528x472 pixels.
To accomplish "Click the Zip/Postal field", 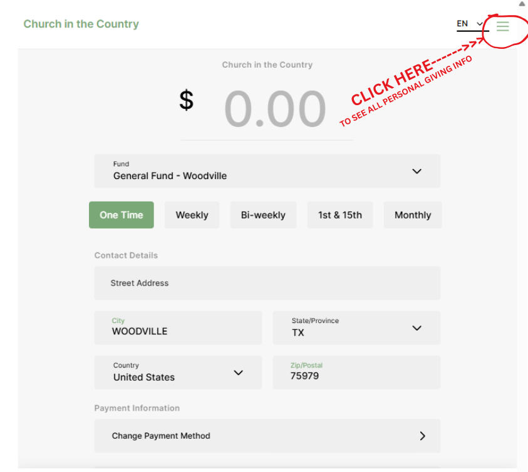I will [x=356, y=372].
